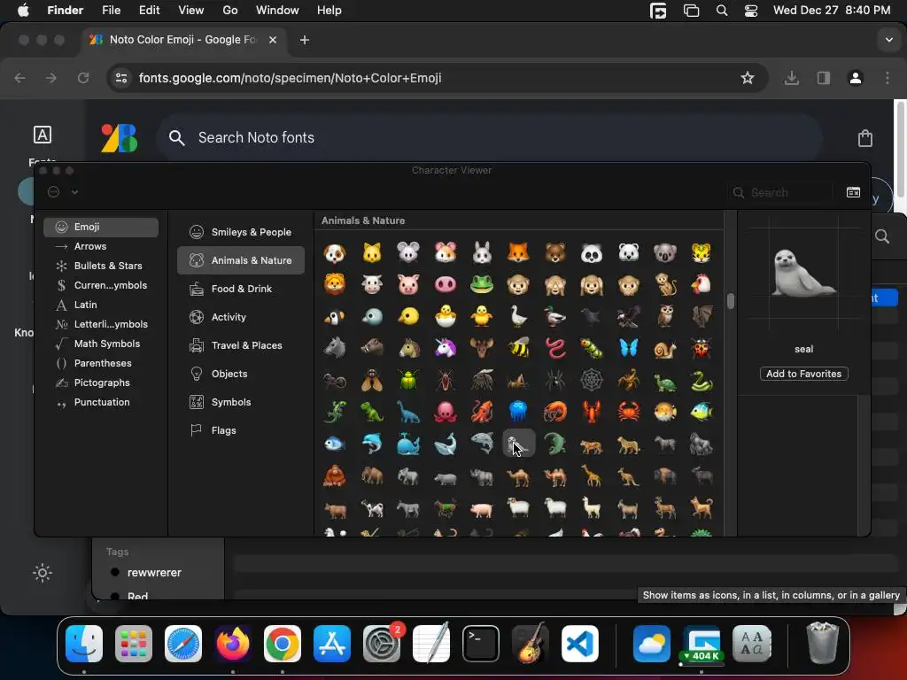The width and height of the screenshot is (907, 680).
Task: Select Pictographs in the sidebar
Action: (101, 382)
